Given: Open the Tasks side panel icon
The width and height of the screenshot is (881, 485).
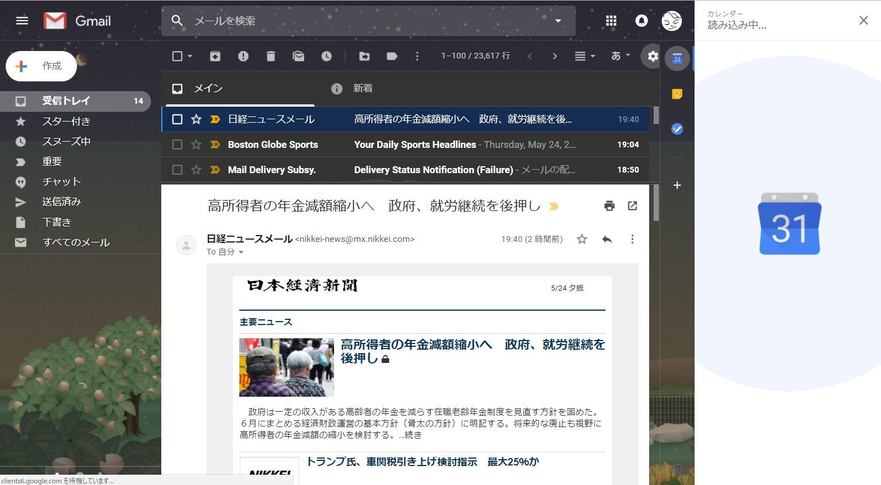Looking at the screenshot, I should coord(677,129).
